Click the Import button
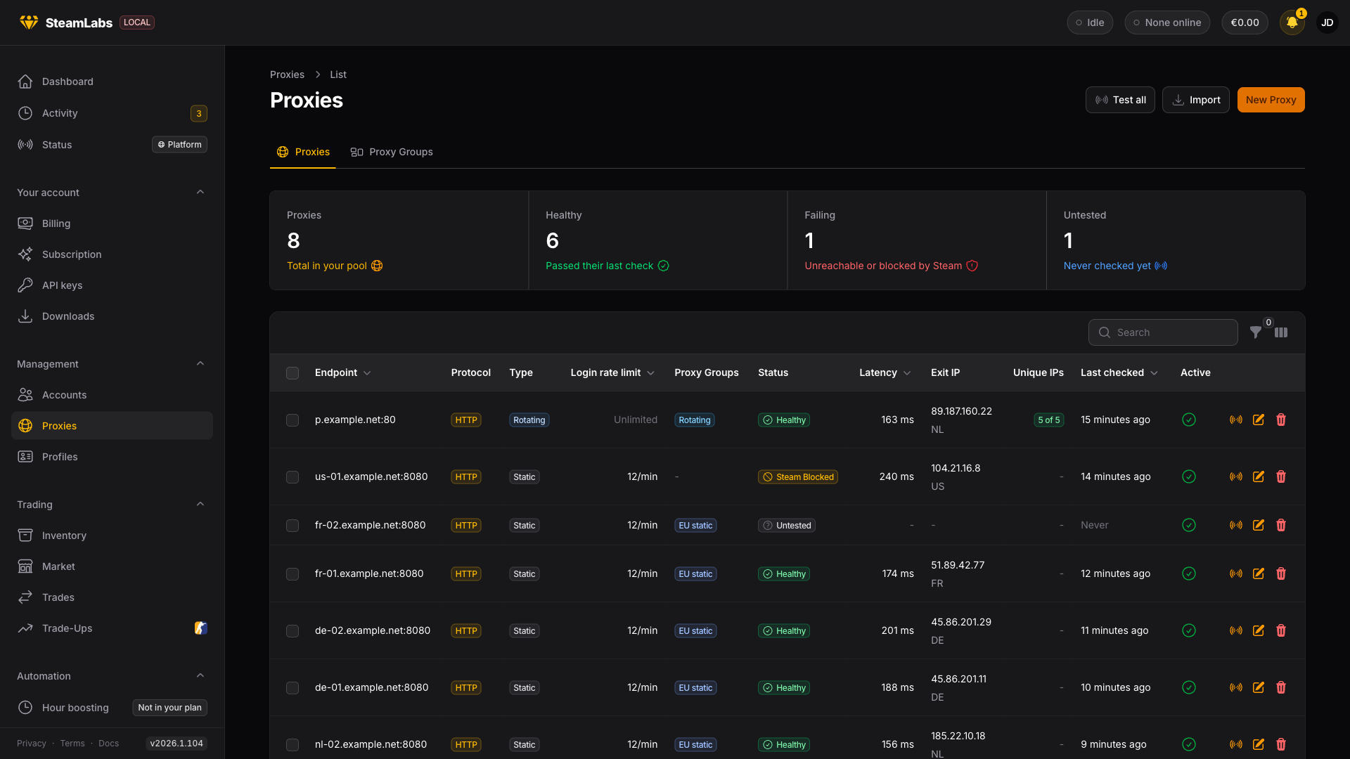 coord(1196,100)
